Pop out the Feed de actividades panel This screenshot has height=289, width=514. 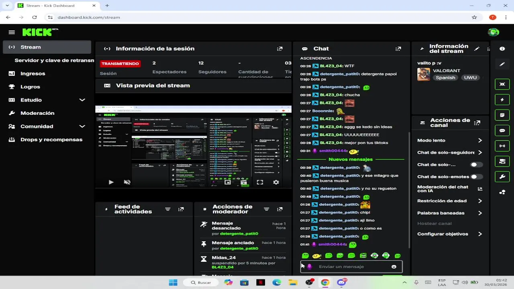pyautogui.click(x=181, y=209)
